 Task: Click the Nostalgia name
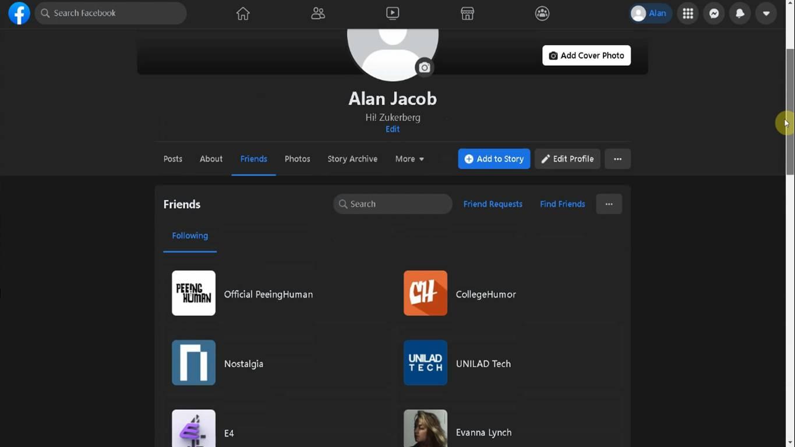[x=243, y=364]
